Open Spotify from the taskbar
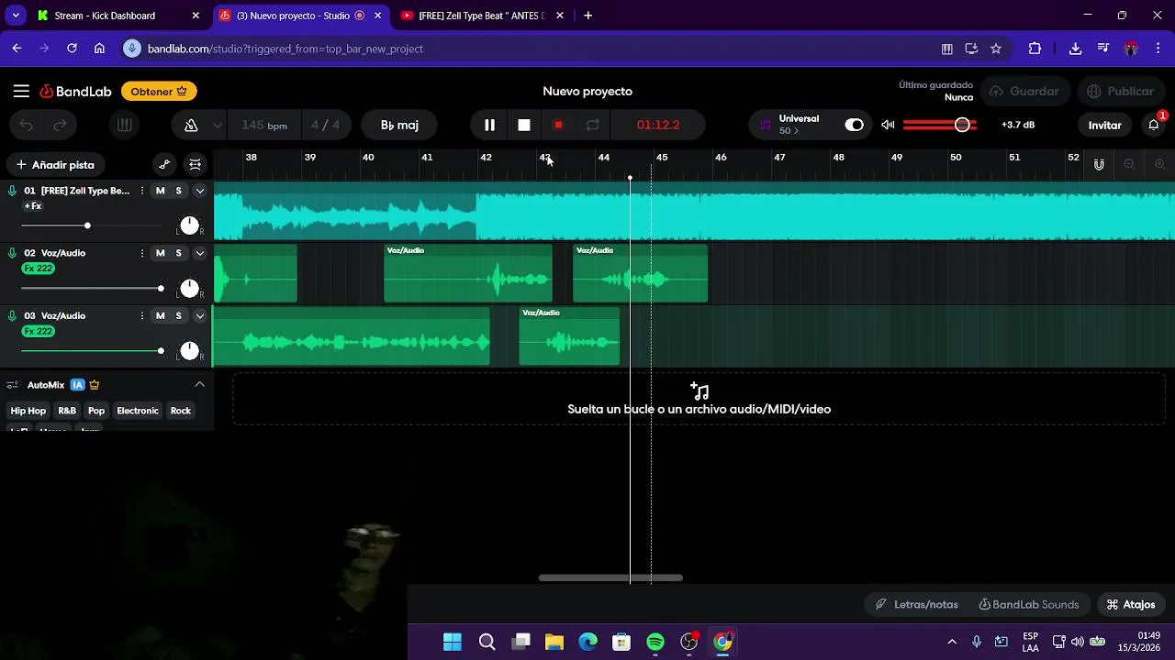The height and width of the screenshot is (660, 1175). (x=655, y=642)
